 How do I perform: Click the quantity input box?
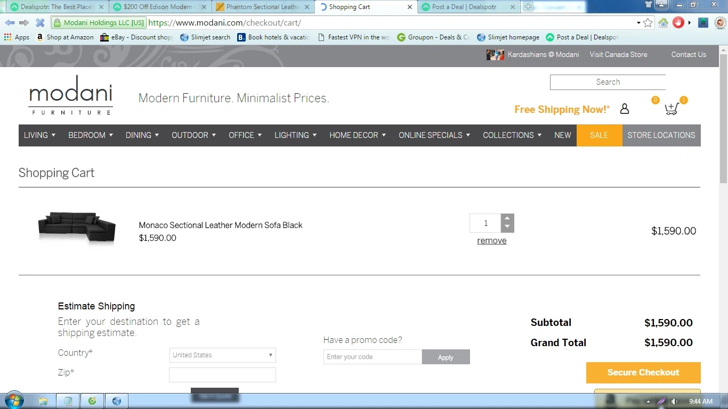486,223
